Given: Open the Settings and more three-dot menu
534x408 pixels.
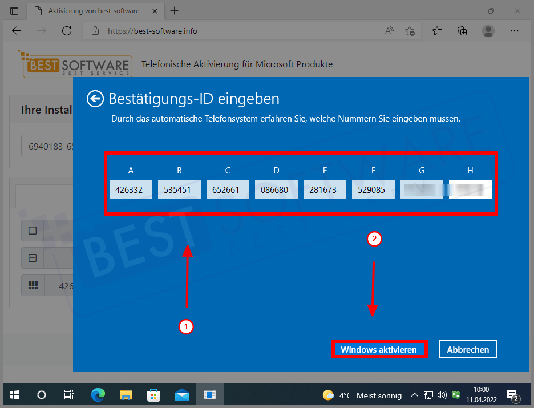Looking at the screenshot, I should coord(515,31).
